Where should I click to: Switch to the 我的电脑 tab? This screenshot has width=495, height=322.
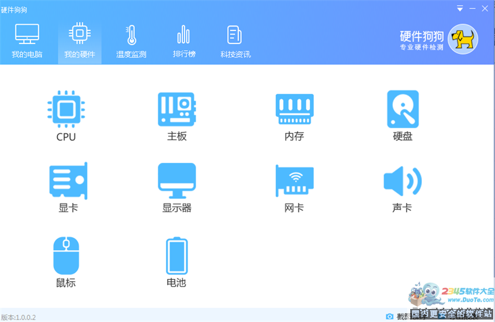tap(27, 41)
